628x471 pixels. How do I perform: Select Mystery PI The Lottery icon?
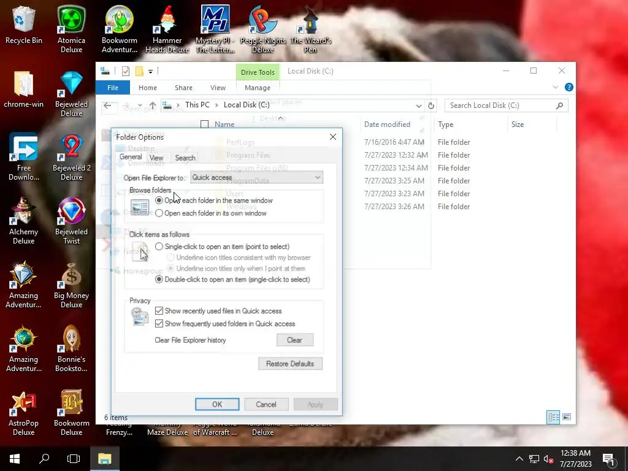pyautogui.click(x=215, y=30)
